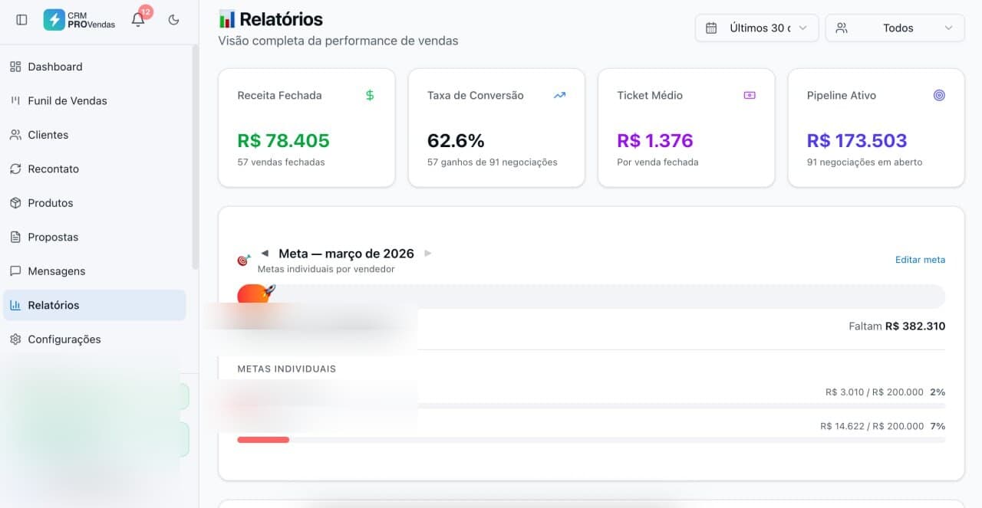
Task: Open Recontato from the sidebar
Action: pyautogui.click(x=54, y=169)
